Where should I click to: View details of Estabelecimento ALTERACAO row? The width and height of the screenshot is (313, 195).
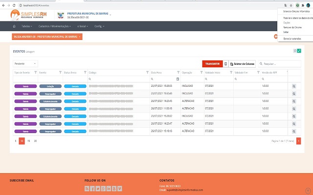pos(294,101)
